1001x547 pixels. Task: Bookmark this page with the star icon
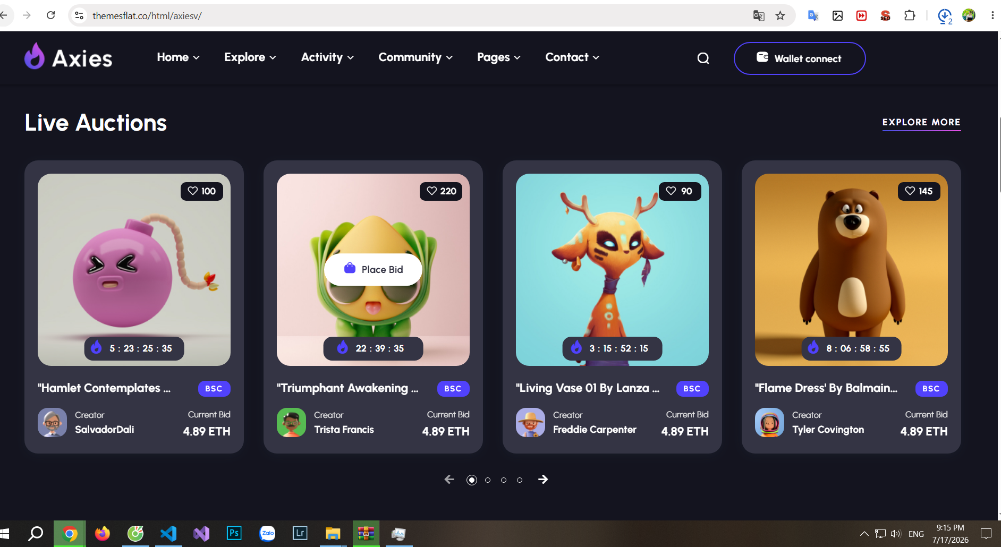click(x=780, y=15)
